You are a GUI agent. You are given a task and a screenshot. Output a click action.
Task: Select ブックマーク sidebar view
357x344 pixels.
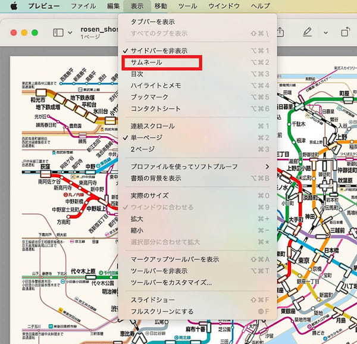click(198, 97)
